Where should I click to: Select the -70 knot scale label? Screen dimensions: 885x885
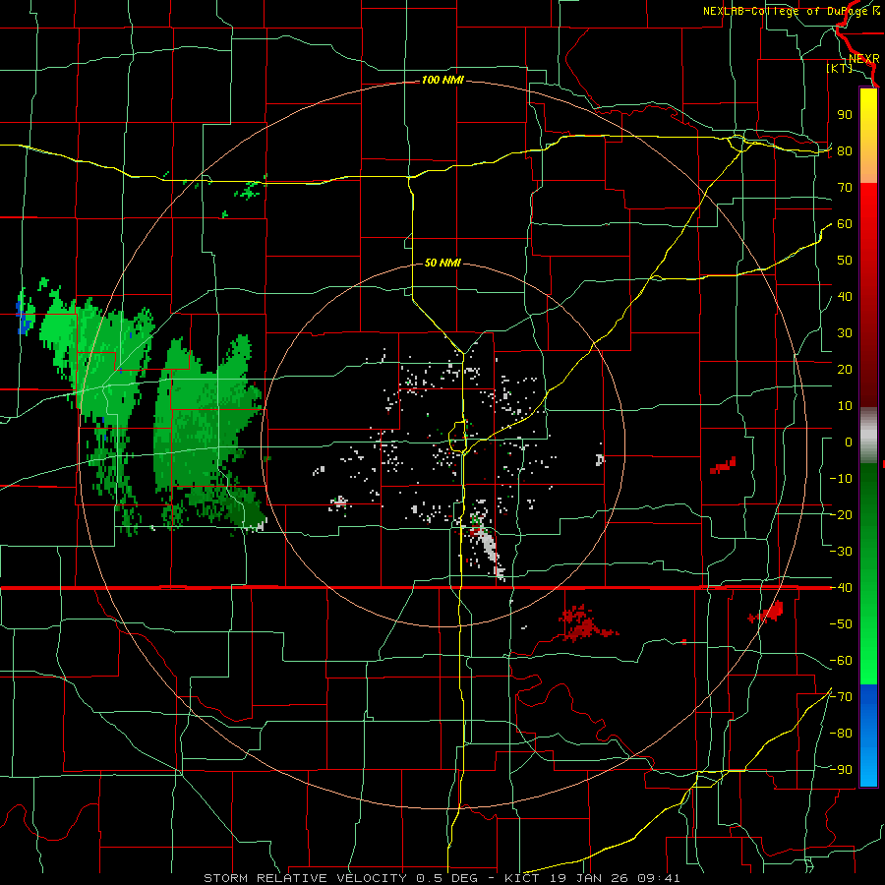841,697
